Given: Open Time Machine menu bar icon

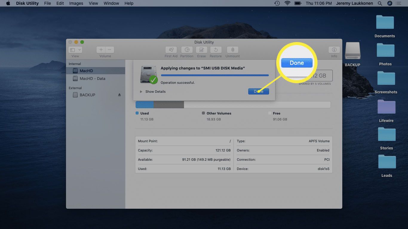Looking at the screenshot, I should (277, 3).
